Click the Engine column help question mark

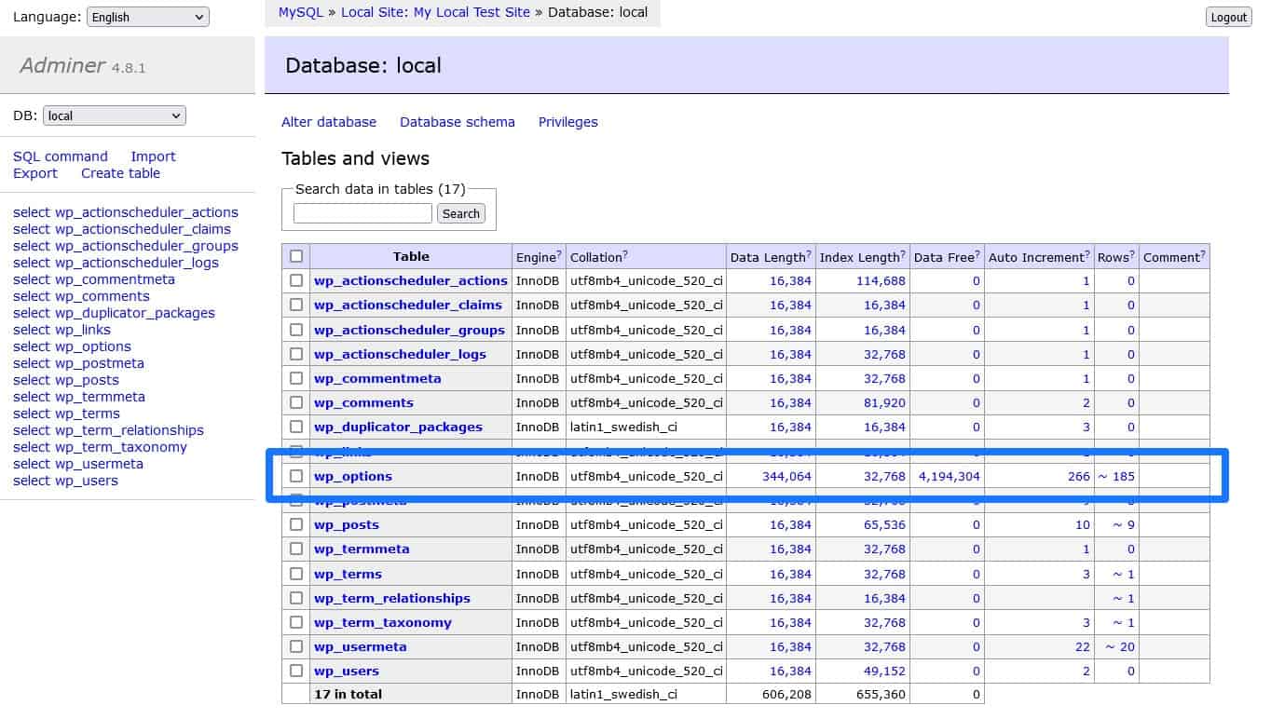point(559,253)
